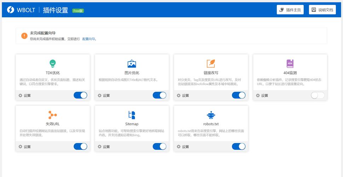Open the 说明文档 button
The height and width of the screenshot is (177, 343).
322,10
